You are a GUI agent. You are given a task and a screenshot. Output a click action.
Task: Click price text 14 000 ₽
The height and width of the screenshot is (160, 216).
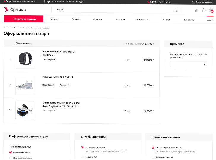149,60
